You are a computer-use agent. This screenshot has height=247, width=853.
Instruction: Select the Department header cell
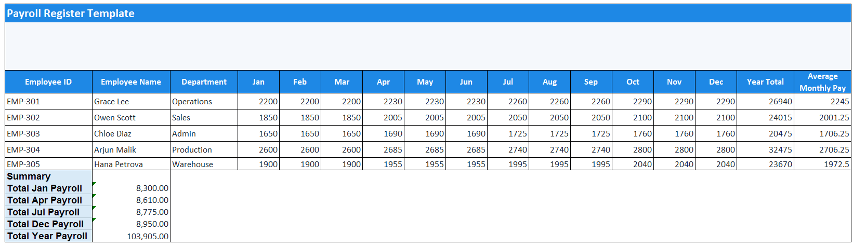[204, 82]
